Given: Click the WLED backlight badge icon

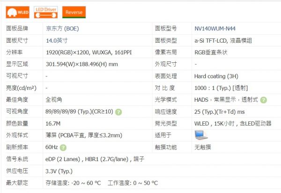Looking at the screenshot, I should pos(18,12).
